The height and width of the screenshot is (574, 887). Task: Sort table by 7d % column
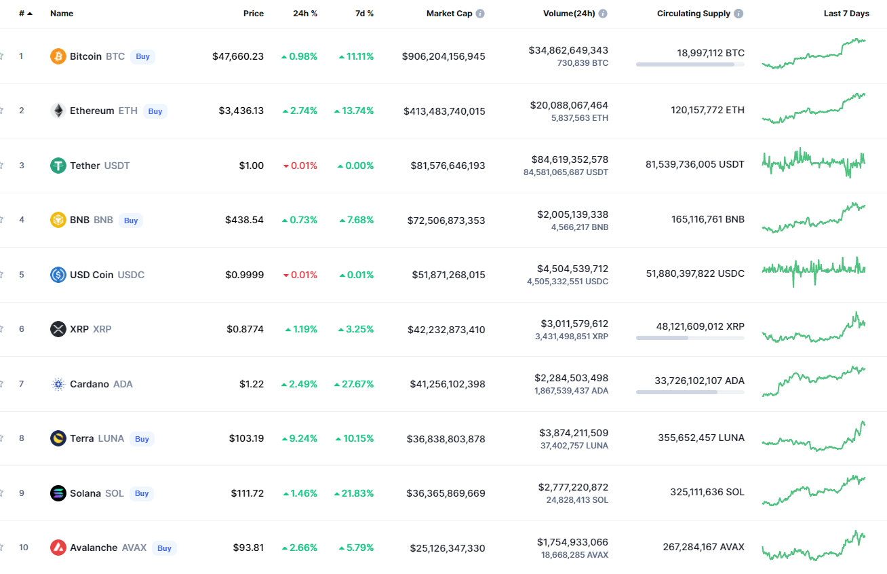pyautogui.click(x=364, y=14)
